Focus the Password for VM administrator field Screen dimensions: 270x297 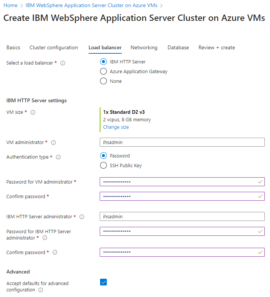pos(182,182)
